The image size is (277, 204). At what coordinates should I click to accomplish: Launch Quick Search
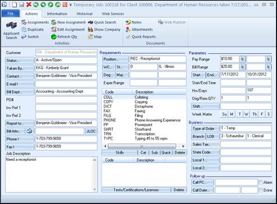pyautogui.click(x=102, y=22)
